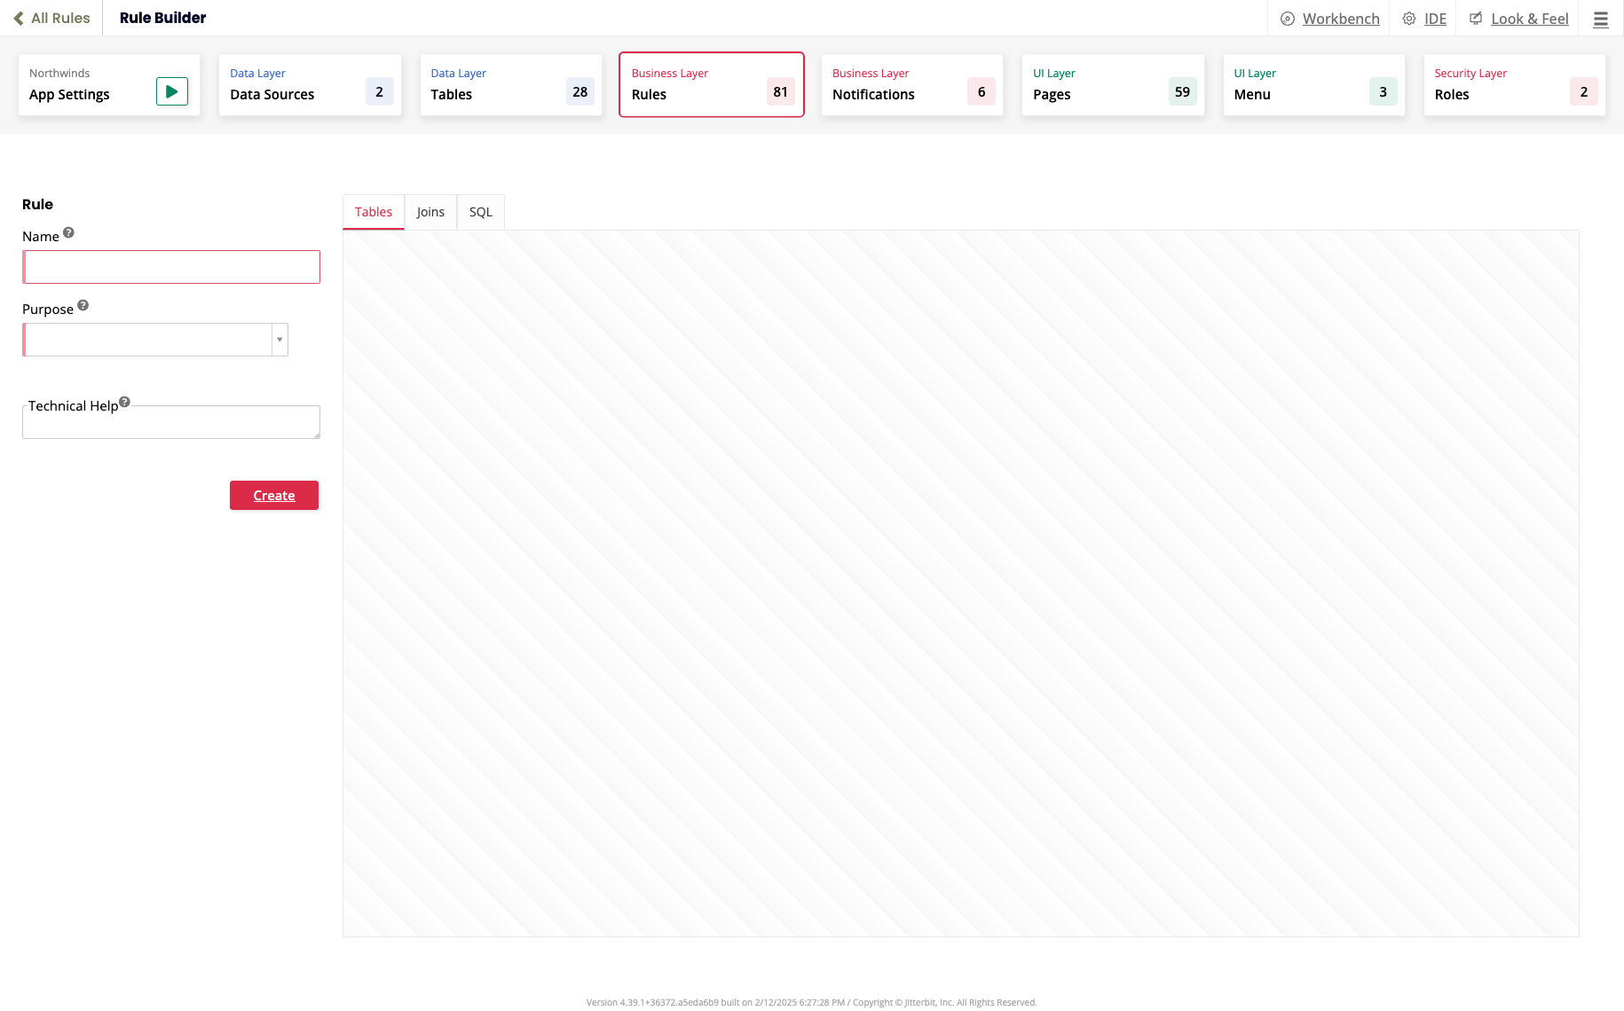Expand the Purpose dropdown arrow
The width and height of the screenshot is (1624, 1011).
coord(280,340)
